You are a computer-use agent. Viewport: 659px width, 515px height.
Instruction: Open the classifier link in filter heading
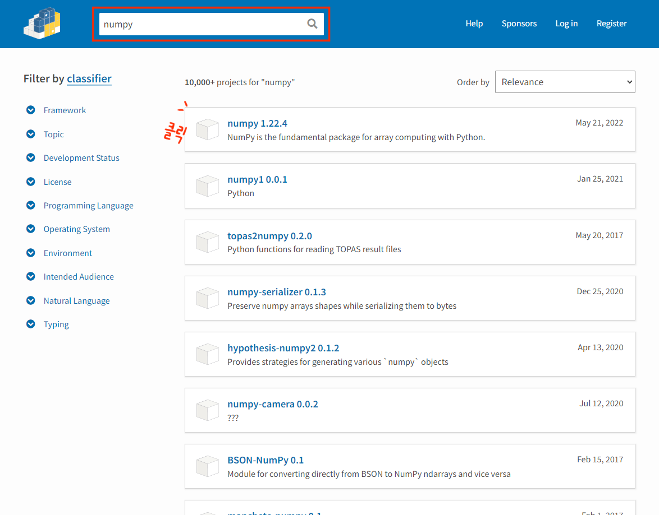tap(89, 79)
